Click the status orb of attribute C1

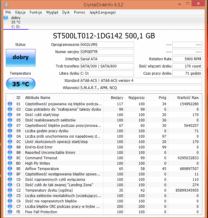tap(10, 185)
